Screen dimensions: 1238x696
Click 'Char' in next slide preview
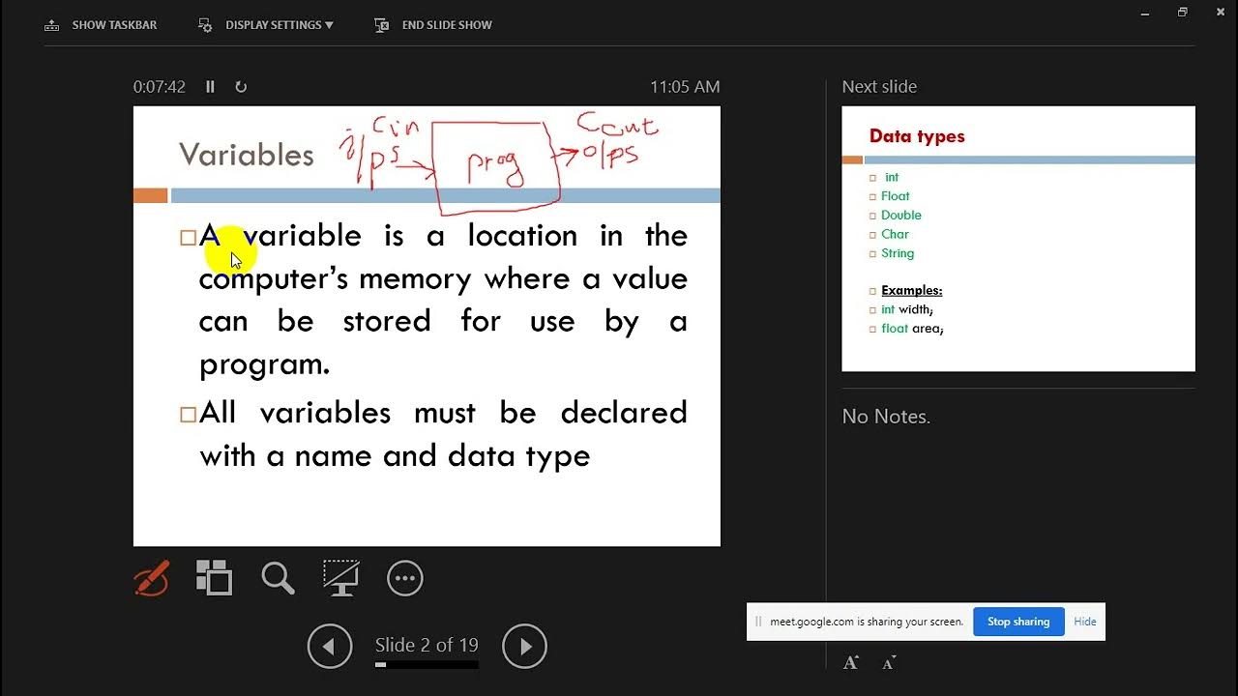pyautogui.click(x=895, y=234)
